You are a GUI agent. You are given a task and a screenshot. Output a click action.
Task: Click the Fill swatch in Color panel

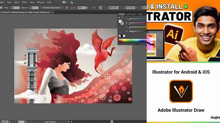120,21
